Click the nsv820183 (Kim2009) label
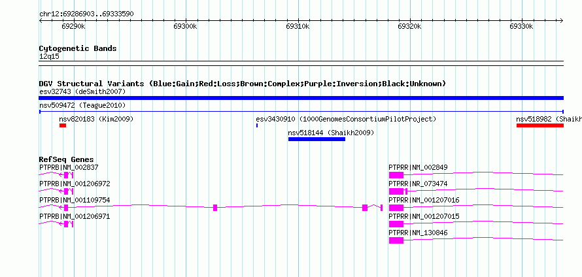The image size is (582, 277). pos(96,120)
